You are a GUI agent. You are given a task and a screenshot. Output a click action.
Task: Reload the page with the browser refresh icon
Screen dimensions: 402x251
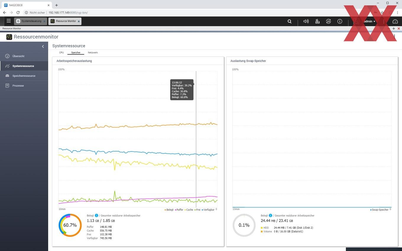tap(18, 13)
